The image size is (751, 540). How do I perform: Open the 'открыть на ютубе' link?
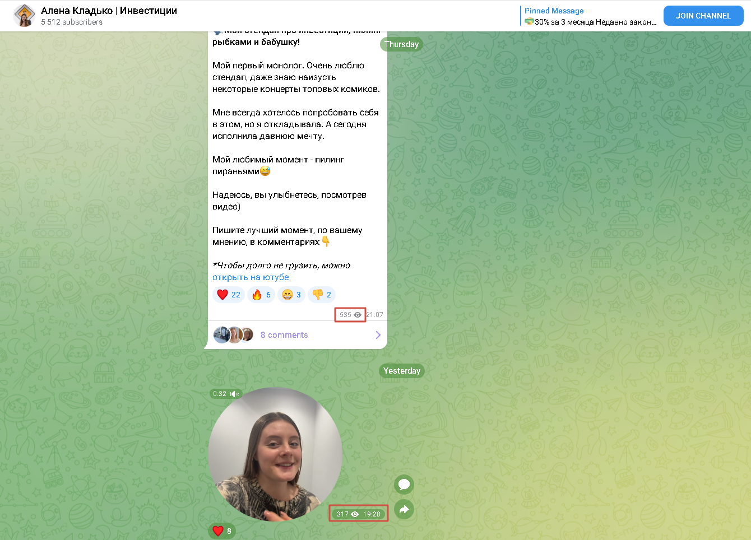251,277
